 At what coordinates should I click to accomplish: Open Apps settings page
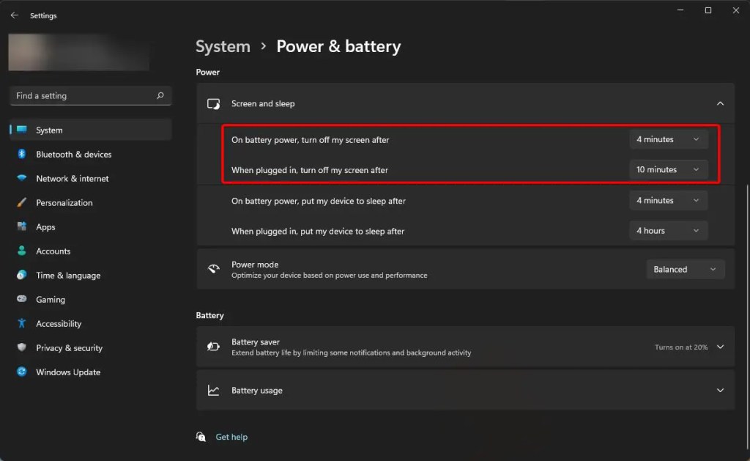pos(90,227)
